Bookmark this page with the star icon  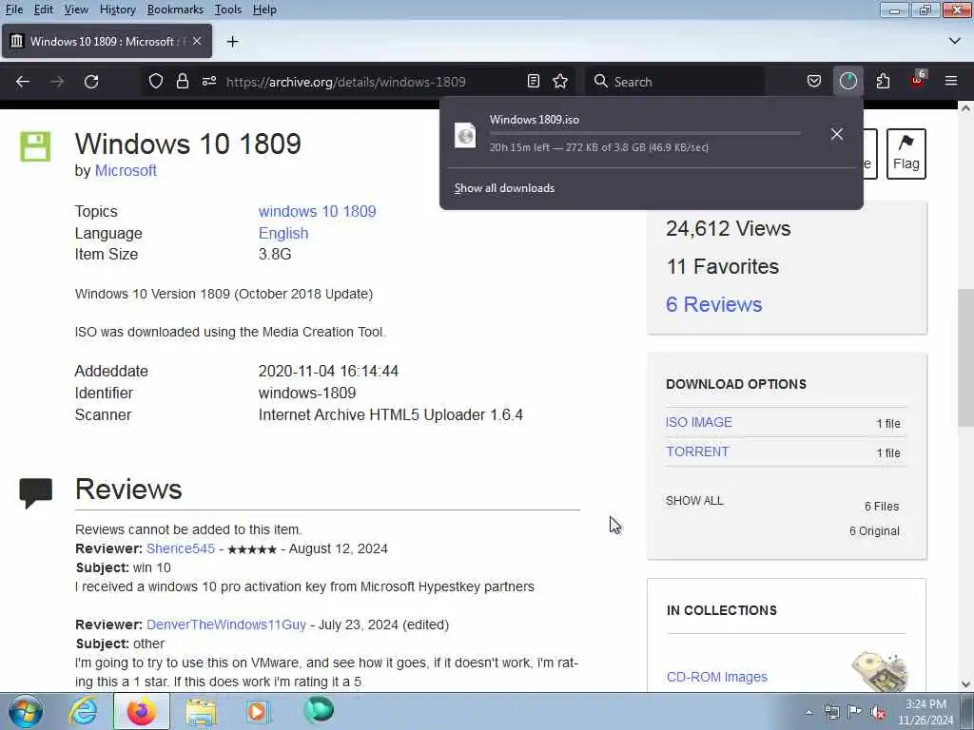560,82
